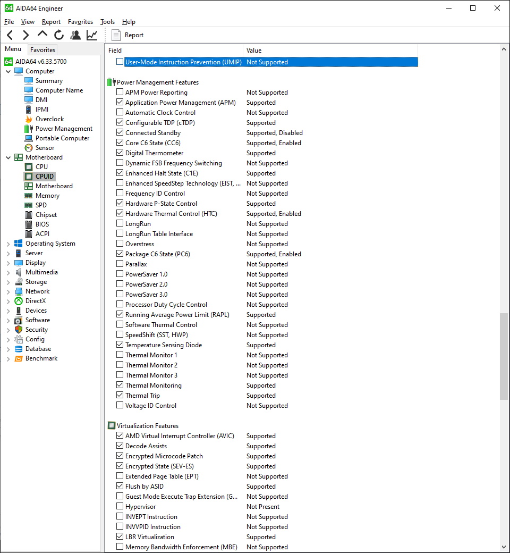Select the Memory module icon
Image resolution: width=510 pixels, height=553 pixels.
[29, 196]
